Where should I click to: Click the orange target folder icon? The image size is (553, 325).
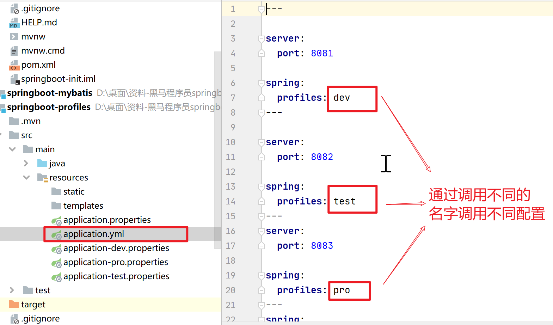tap(14, 305)
